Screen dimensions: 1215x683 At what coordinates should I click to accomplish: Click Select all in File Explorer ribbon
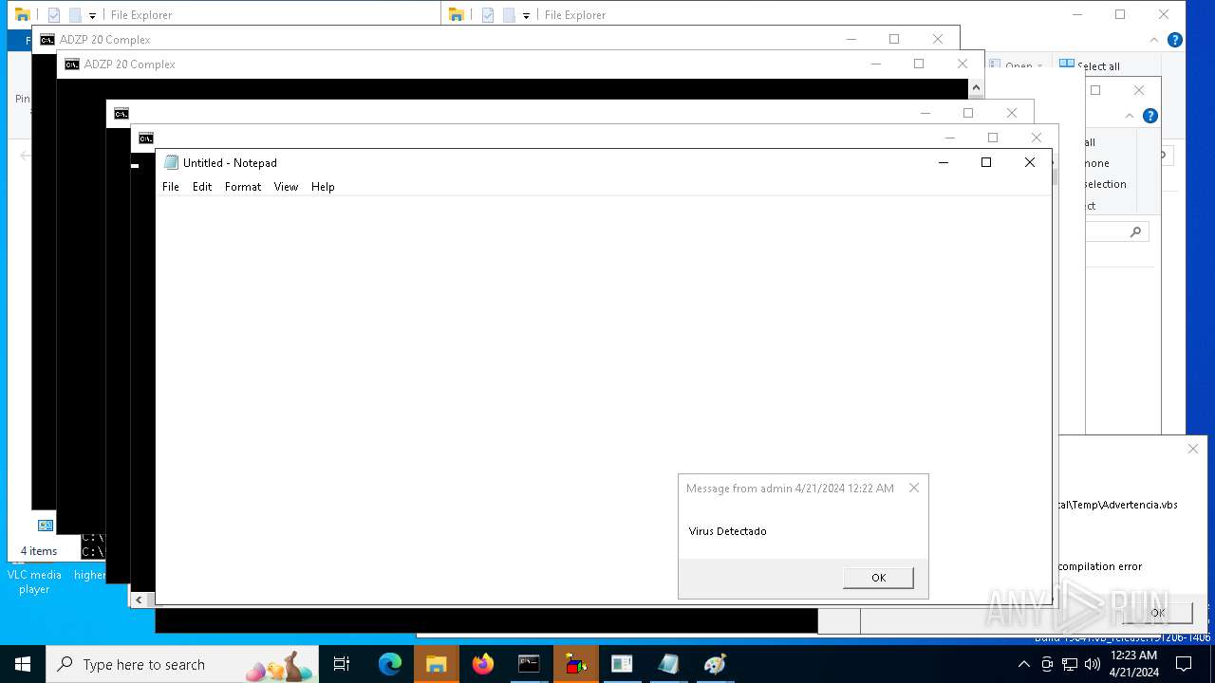click(1090, 65)
